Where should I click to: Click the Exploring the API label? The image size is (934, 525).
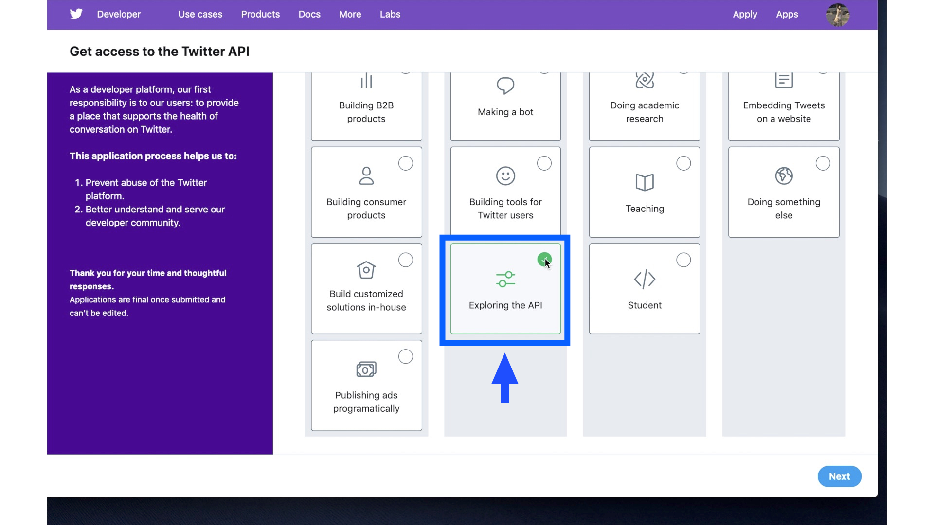pyautogui.click(x=505, y=305)
